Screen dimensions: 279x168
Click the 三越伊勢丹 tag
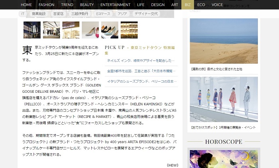[80, 14]
